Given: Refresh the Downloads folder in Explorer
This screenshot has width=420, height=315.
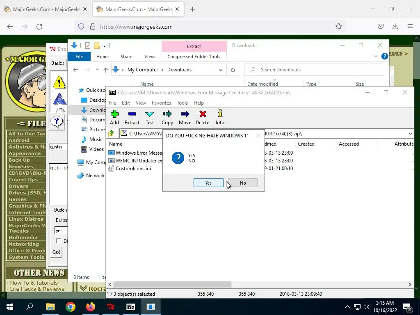Looking at the screenshot, I should click(x=233, y=70).
